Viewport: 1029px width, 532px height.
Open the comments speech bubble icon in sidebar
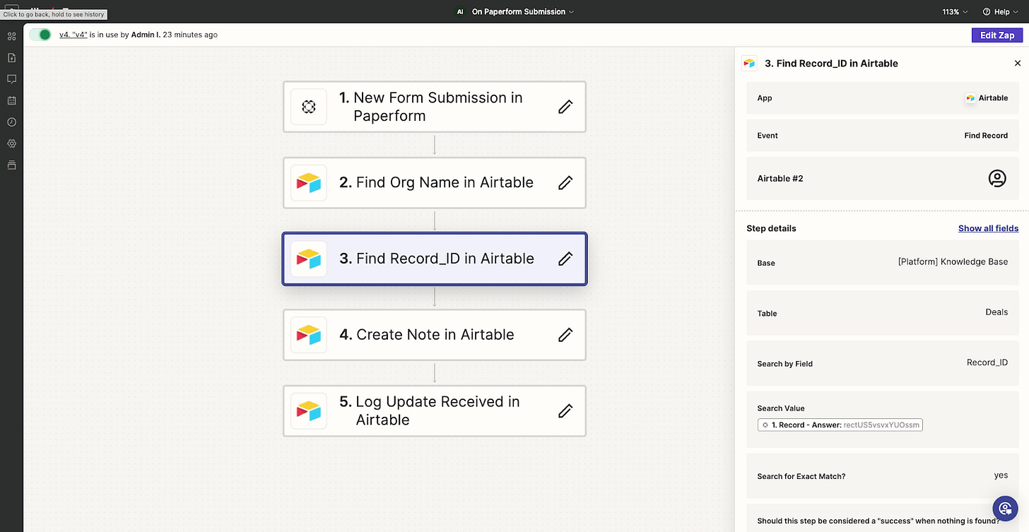(11, 79)
